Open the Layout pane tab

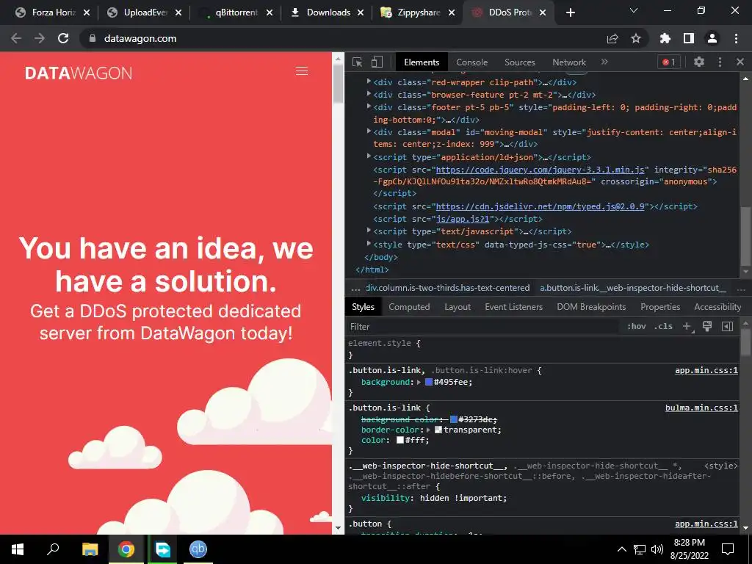pyautogui.click(x=457, y=307)
